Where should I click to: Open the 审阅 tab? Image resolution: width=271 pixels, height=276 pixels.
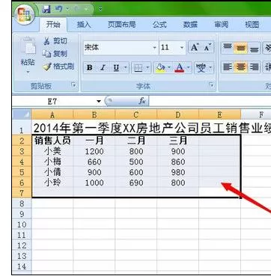tap(221, 25)
